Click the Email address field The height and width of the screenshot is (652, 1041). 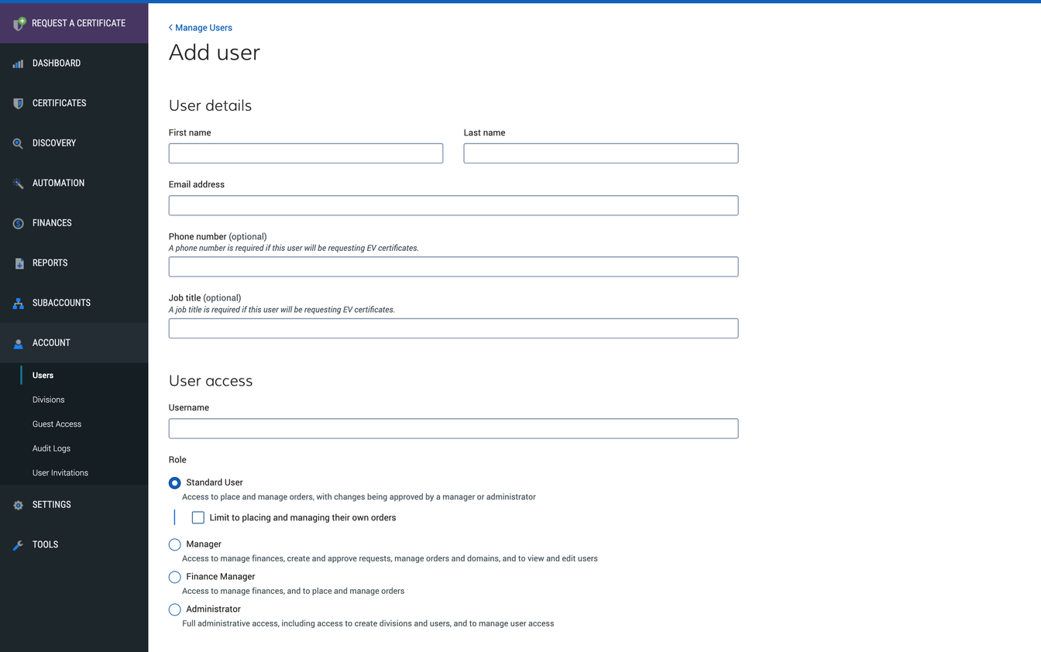pos(453,205)
